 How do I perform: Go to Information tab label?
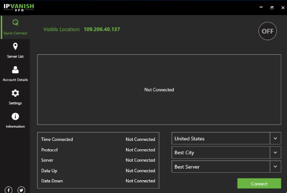(x=15, y=126)
